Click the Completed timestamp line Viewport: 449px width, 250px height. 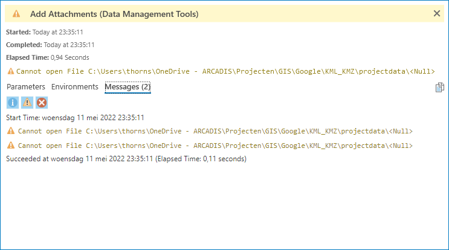tap(50, 45)
